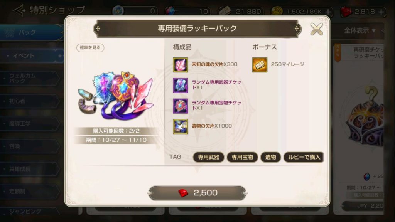This screenshot has height=222, width=395.
Task: Open the 確率を見る probability button
Action: 90,47
